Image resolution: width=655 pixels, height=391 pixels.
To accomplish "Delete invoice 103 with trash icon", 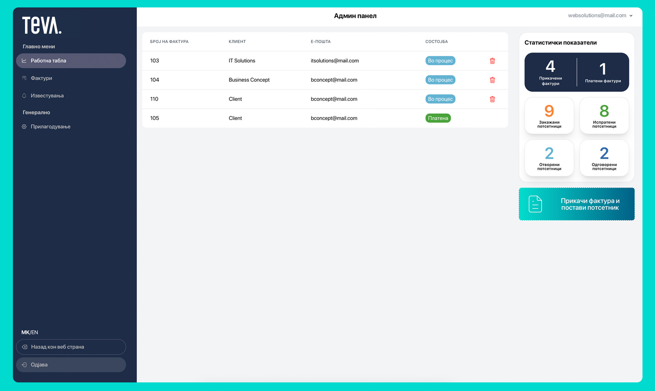I will click(492, 61).
